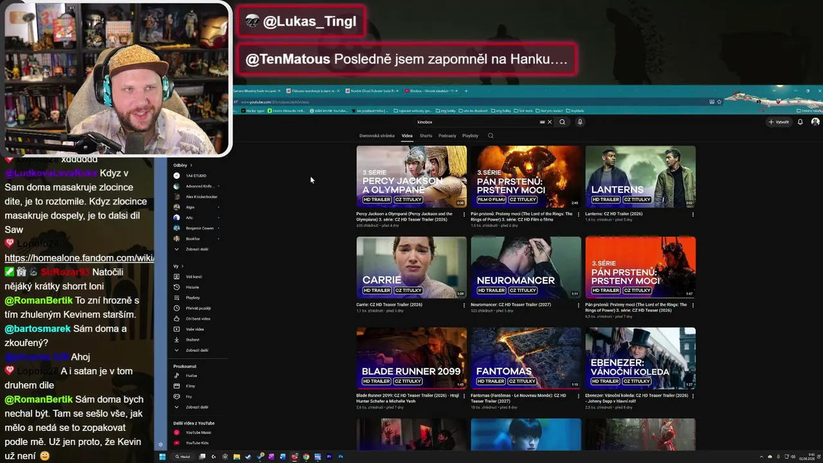Open Oblíbená videa liked videos
Viewport: 823px width, 463px height.
click(197, 318)
